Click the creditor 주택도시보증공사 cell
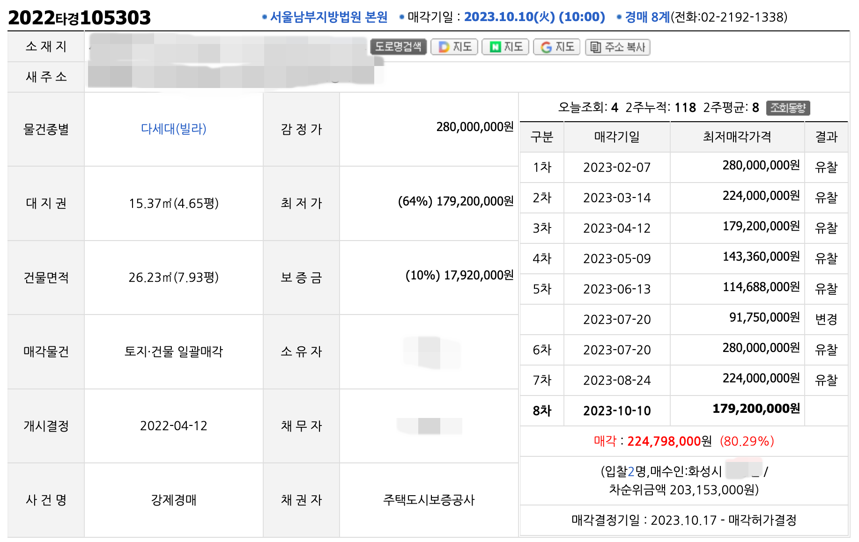The height and width of the screenshot is (542, 859). pos(429,500)
